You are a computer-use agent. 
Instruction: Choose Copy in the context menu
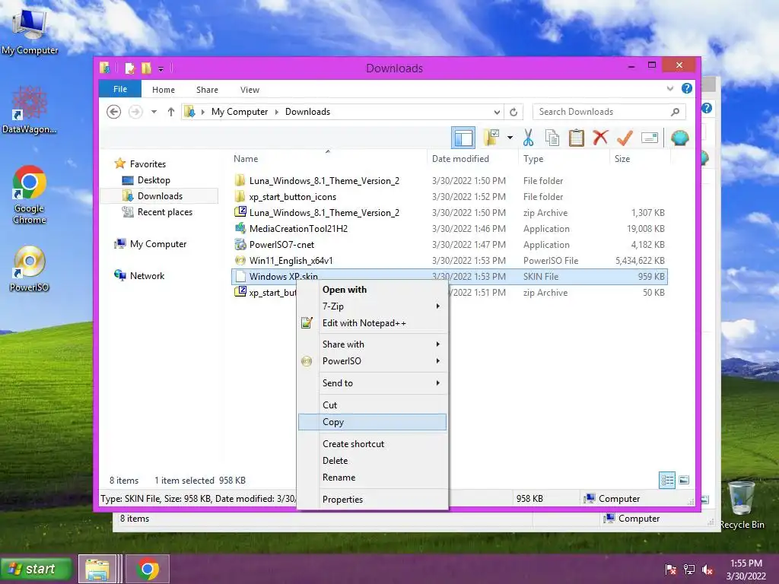pos(373,422)
